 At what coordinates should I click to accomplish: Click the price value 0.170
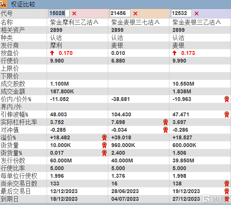[x=66, y=53]
